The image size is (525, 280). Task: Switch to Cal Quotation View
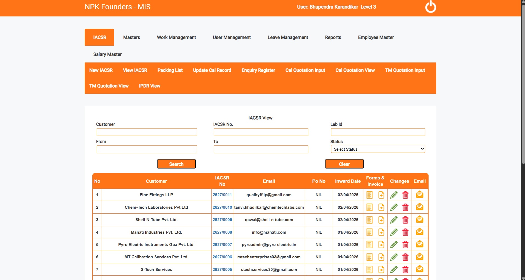click(x=355, y=70)
